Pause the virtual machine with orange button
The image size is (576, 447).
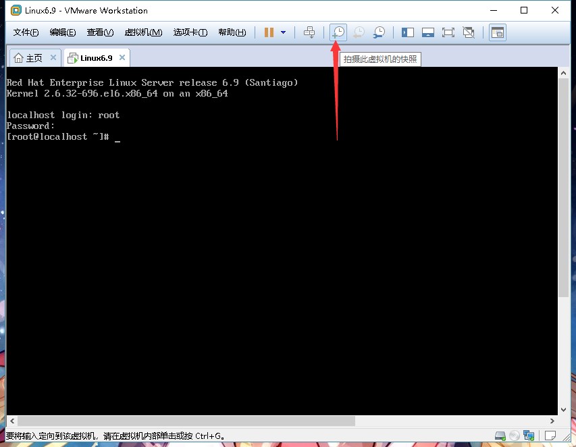pos(269,32)
